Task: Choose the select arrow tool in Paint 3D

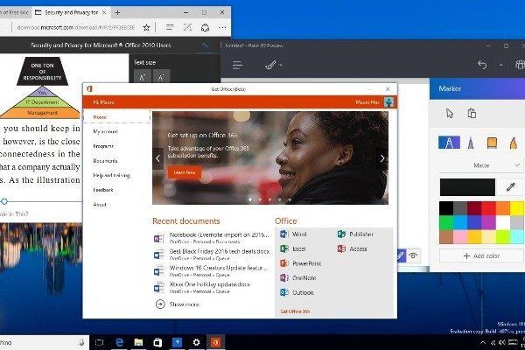Action: tap(450, 113)
